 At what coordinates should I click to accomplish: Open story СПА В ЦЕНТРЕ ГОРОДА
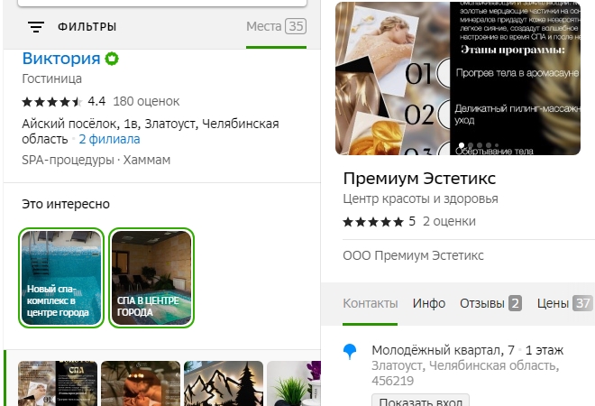coord(151,278)
